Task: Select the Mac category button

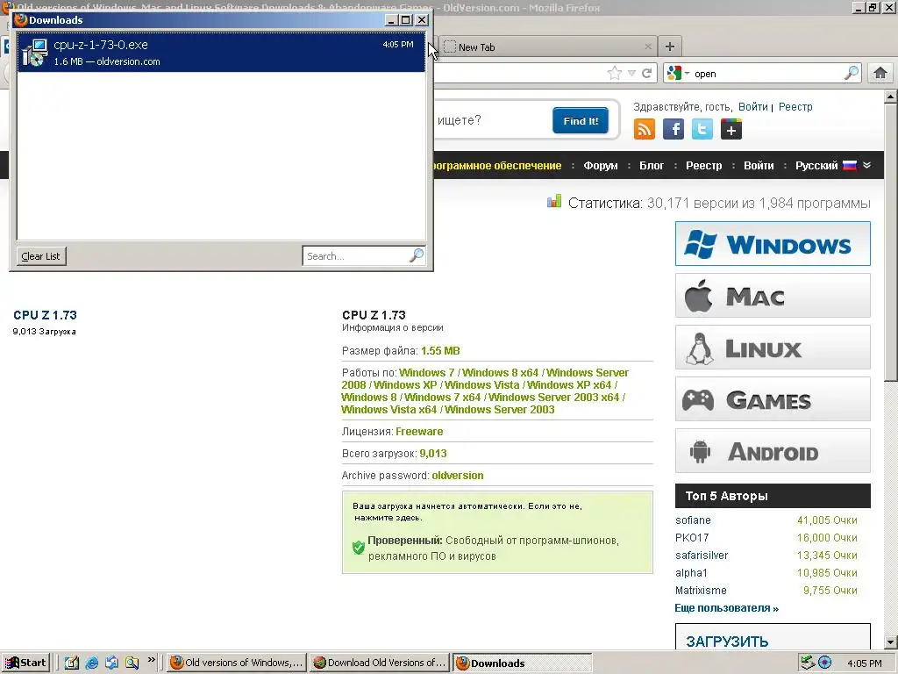Action: [x=773, y=296]
